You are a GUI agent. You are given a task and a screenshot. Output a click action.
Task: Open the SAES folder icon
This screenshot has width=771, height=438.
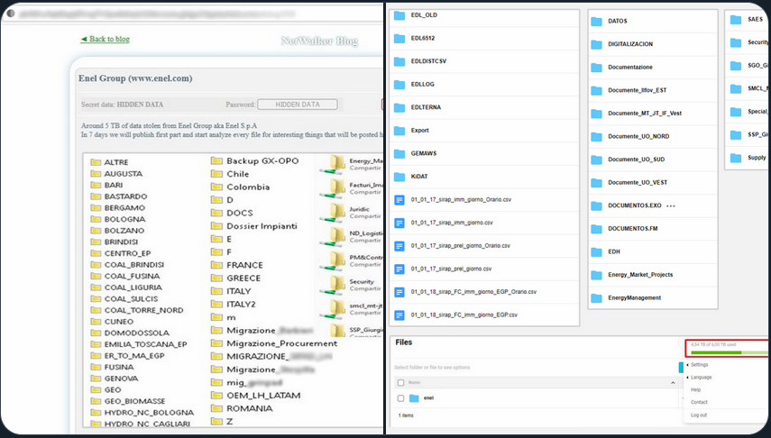tap(736, 20)
